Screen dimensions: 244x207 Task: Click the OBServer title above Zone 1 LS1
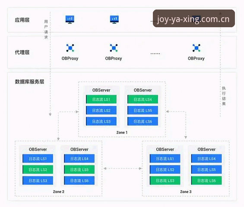101,90
